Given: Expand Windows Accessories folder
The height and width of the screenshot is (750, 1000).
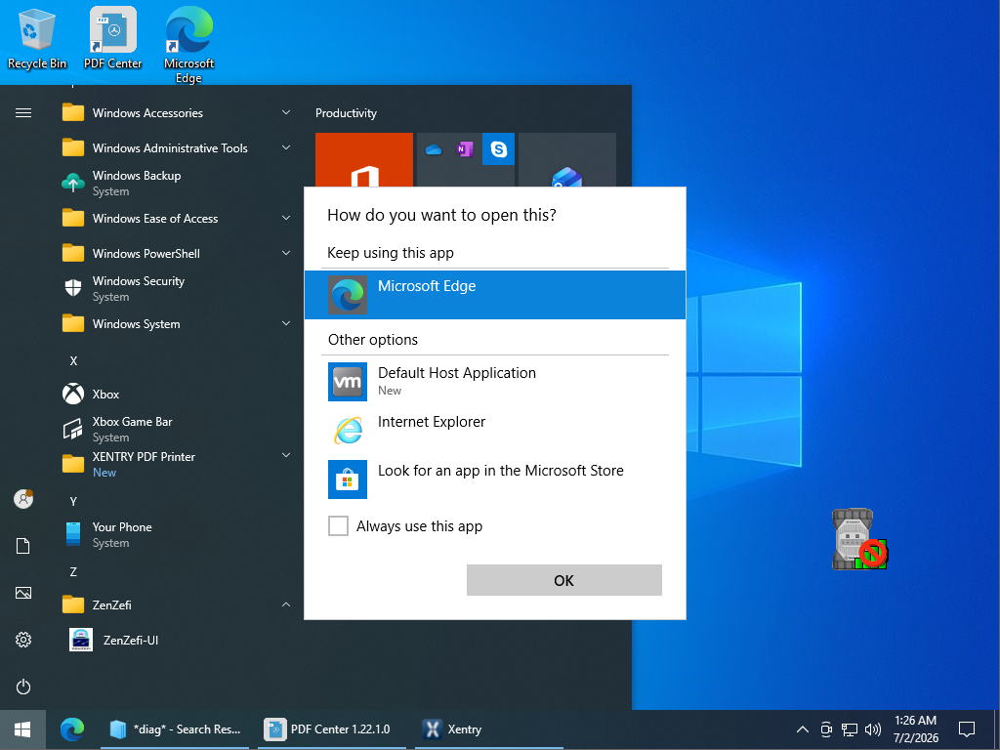Looking at the screenshot, I should pyautogui.click(x=178, y=113).
